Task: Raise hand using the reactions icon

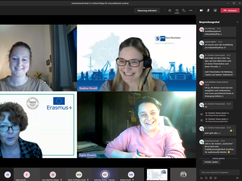Action: click(x=184, y=10)
